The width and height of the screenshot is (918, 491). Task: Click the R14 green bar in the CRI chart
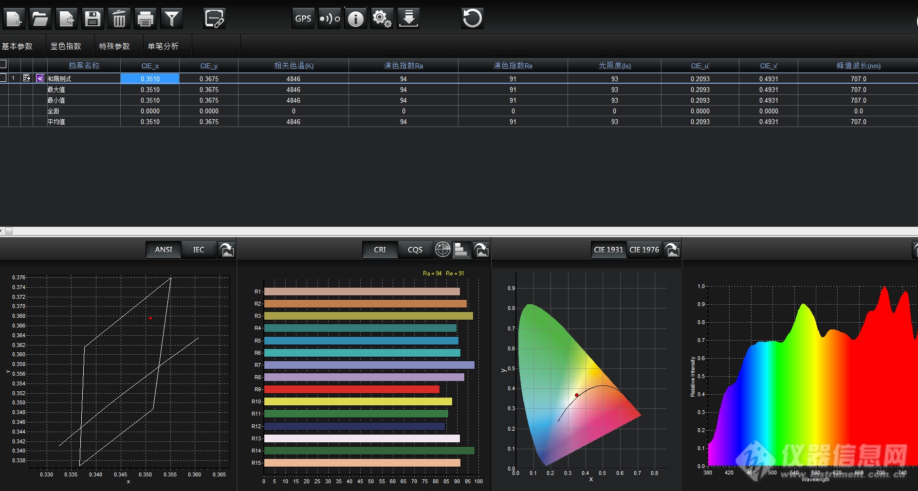tap(369, 451)
